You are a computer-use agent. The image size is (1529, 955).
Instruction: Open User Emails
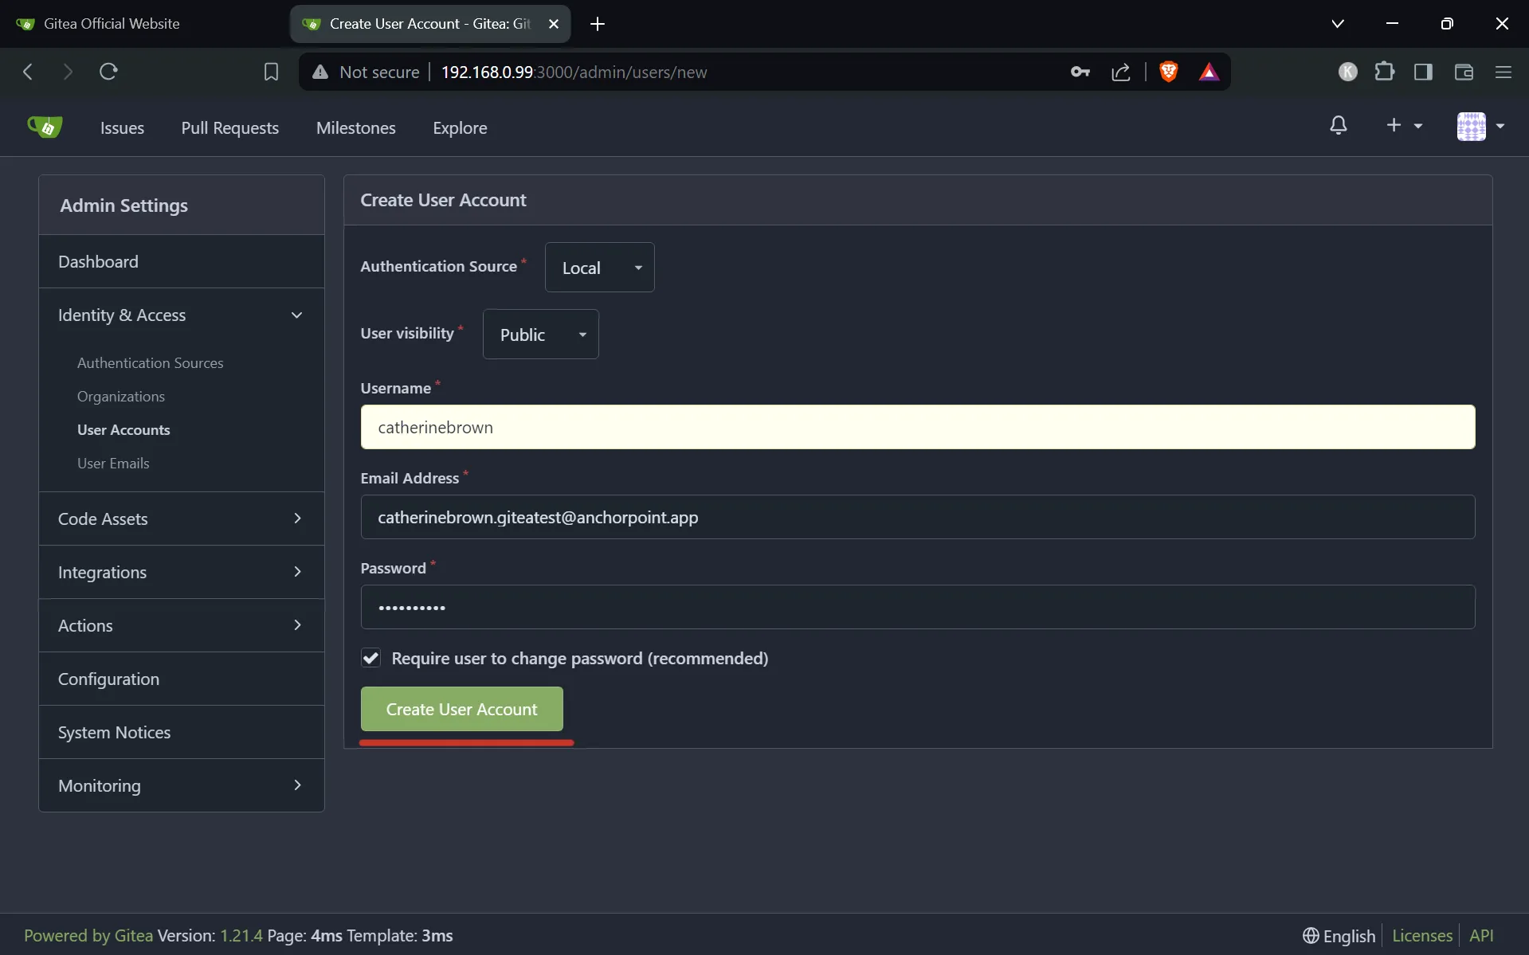tap(113, 463)
